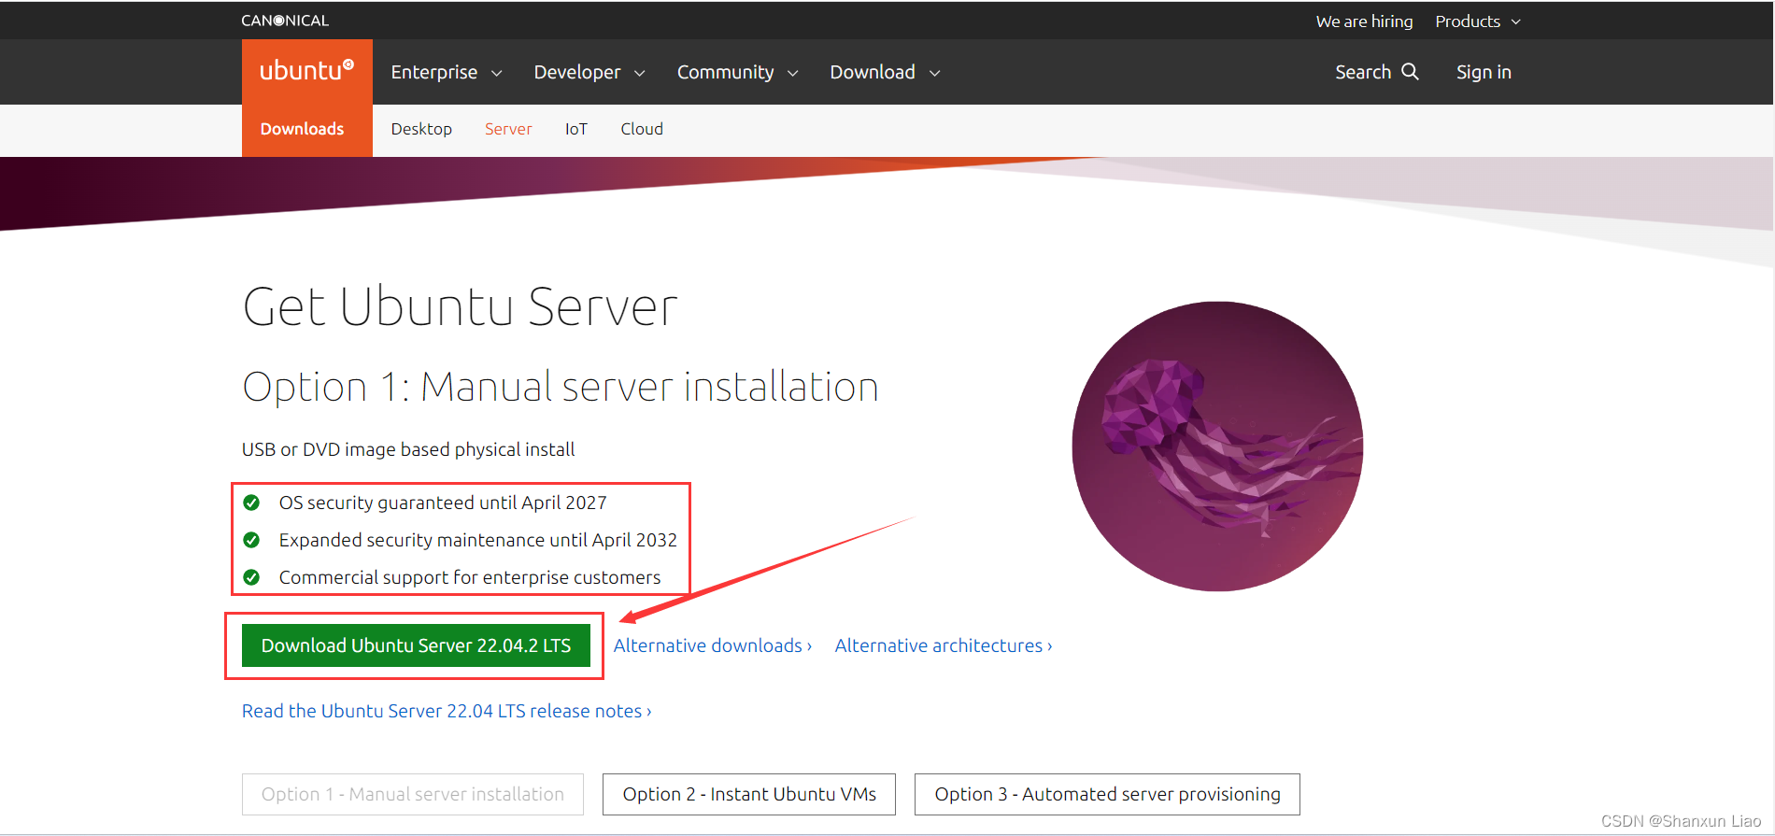The width and height of the screenshot is (1775, 836).
Task: Open Alternative downloads link
Action: click(x=713, y=645)
